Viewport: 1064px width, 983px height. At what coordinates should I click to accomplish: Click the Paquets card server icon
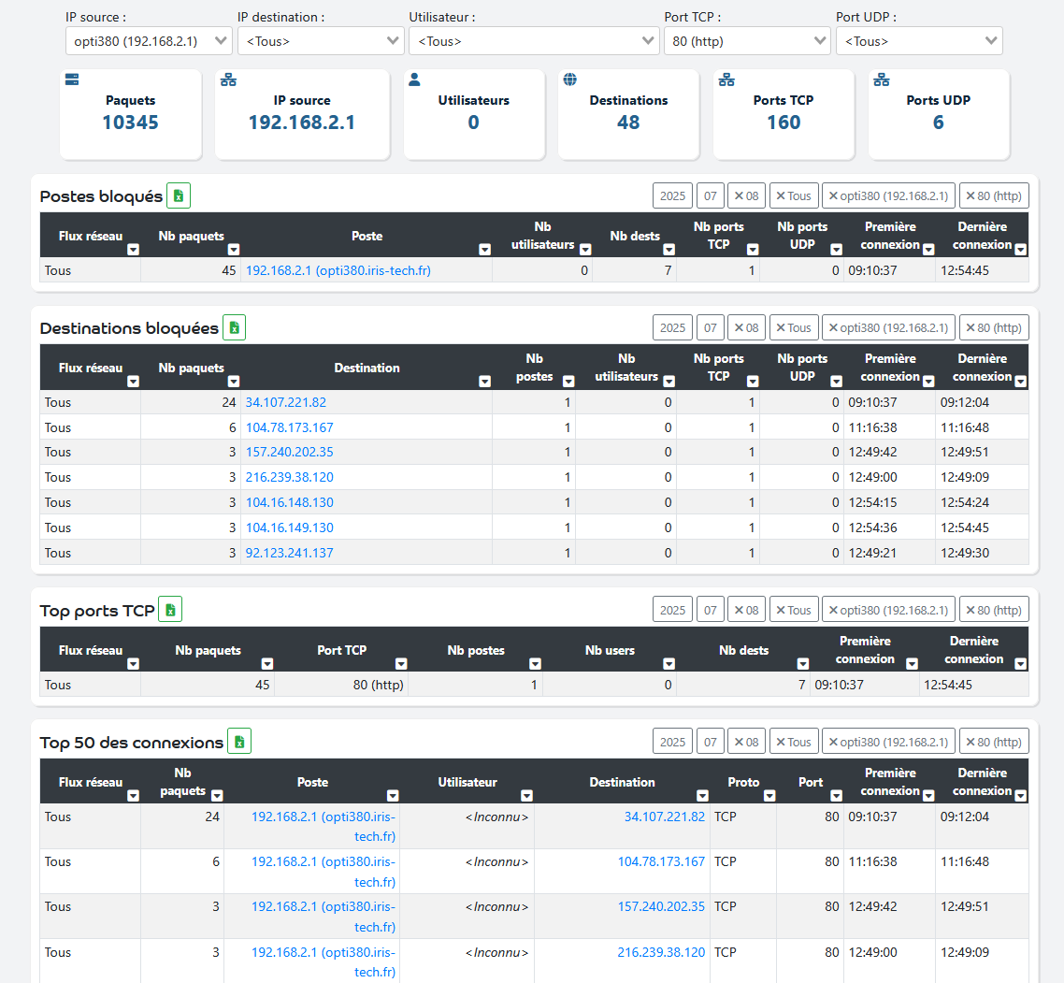pos(72,80)
